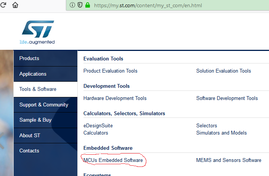Open Software Development Tools link
This screenshot has height=176, width=269.
227,98
